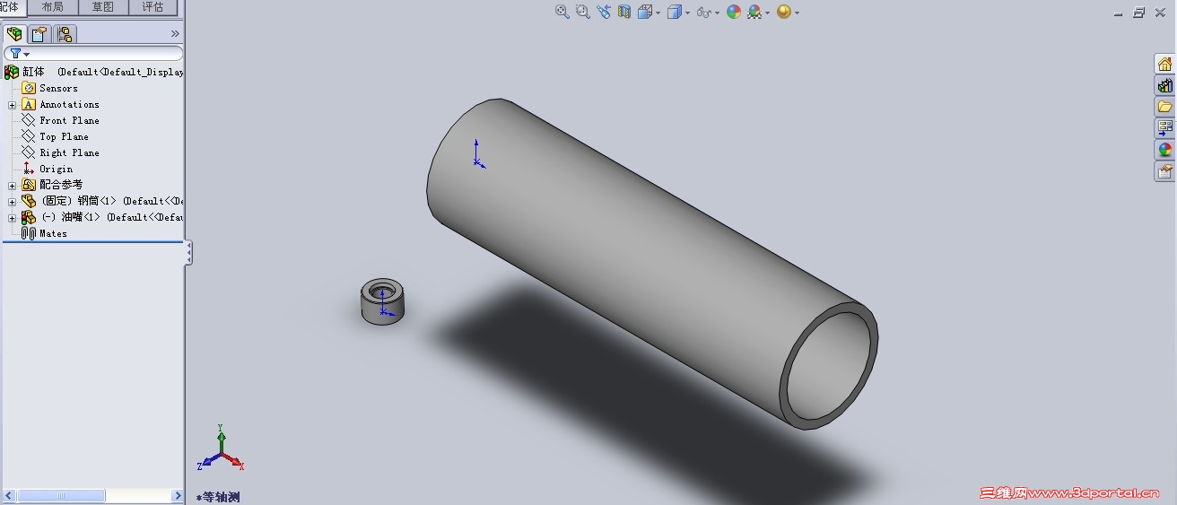
Task: Click the Hide/Show Items glasses icon
Action: tap(704, 13)
